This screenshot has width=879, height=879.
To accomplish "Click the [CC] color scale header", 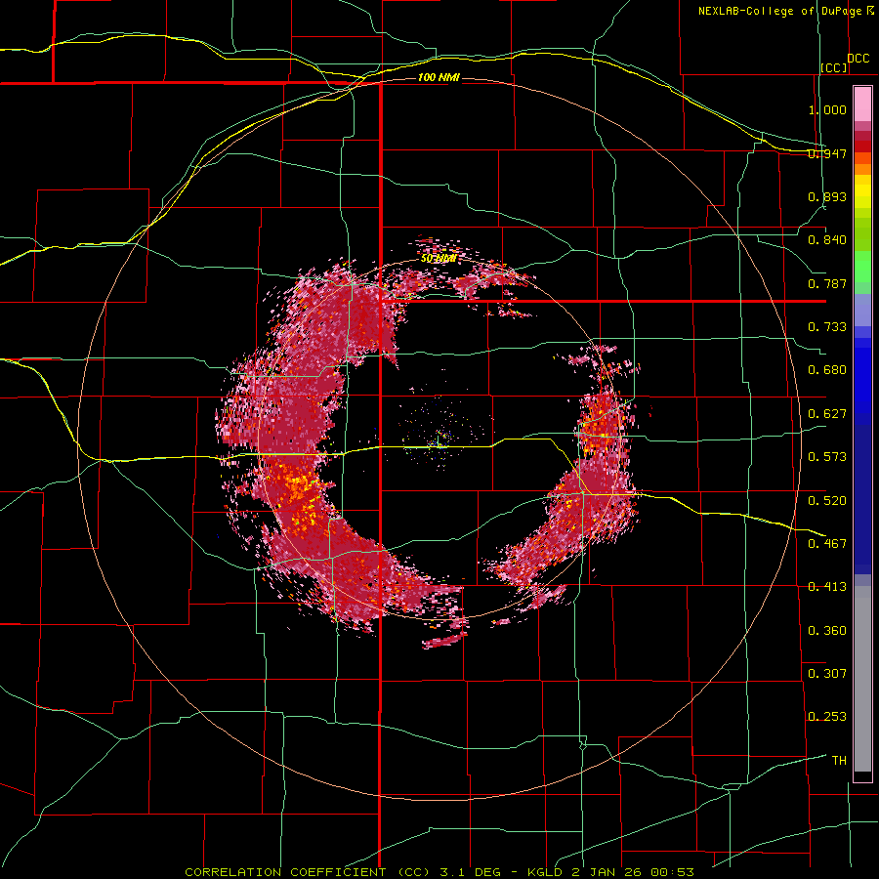I will [834, 67].
